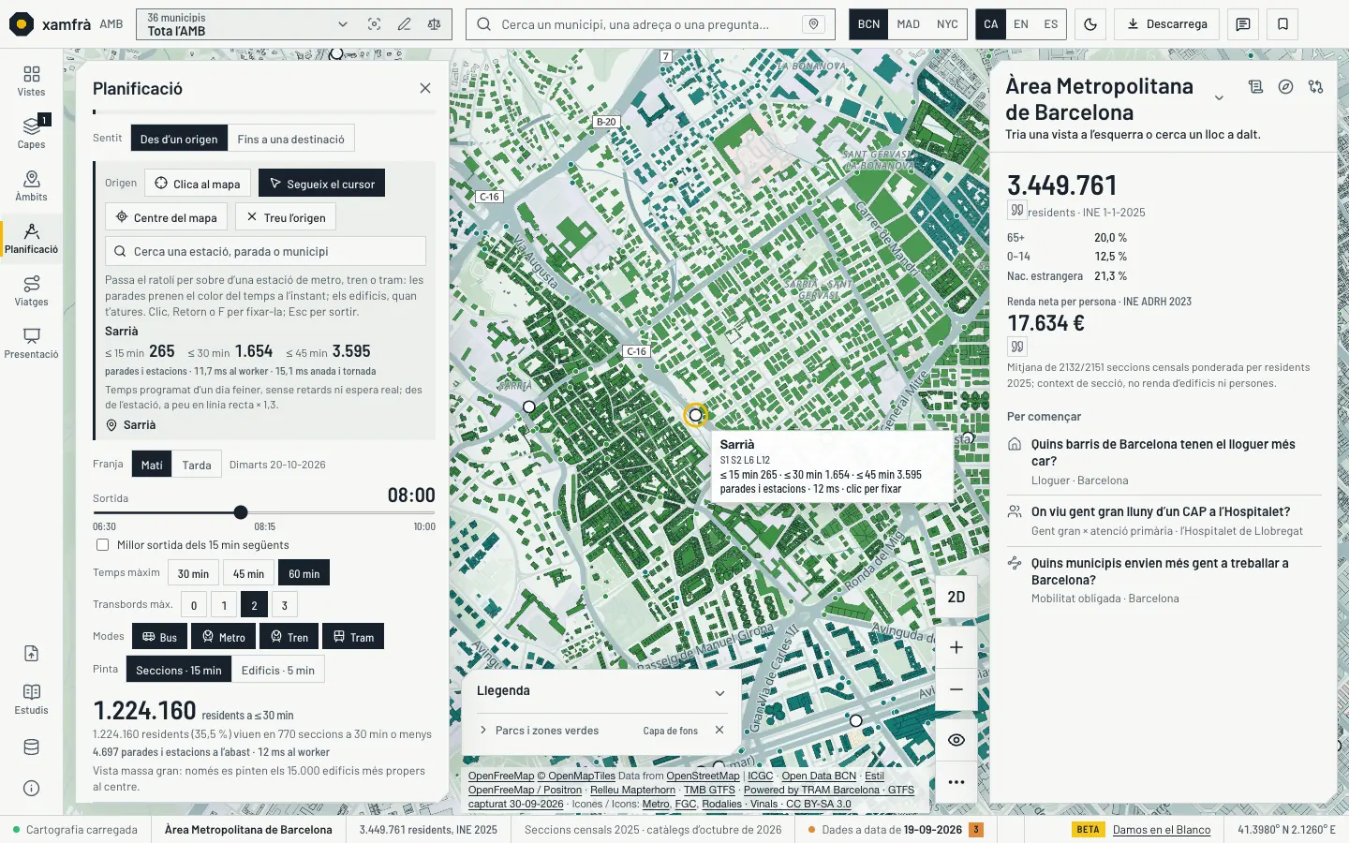Screen dimensions: 1349x843
Task: Click the focus-on-area icon beside municipality selector
Action: point(374,24)
